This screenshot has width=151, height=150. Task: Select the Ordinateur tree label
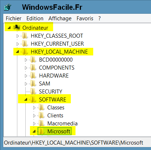(35, 28)
